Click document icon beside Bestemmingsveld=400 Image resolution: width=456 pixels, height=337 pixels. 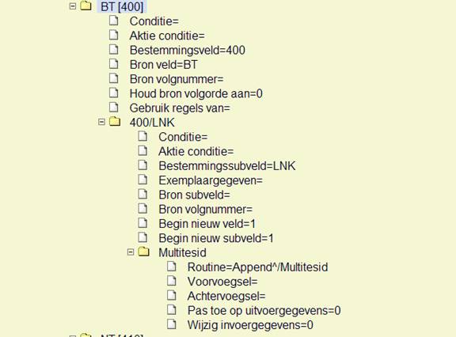[x=114, y=49]
